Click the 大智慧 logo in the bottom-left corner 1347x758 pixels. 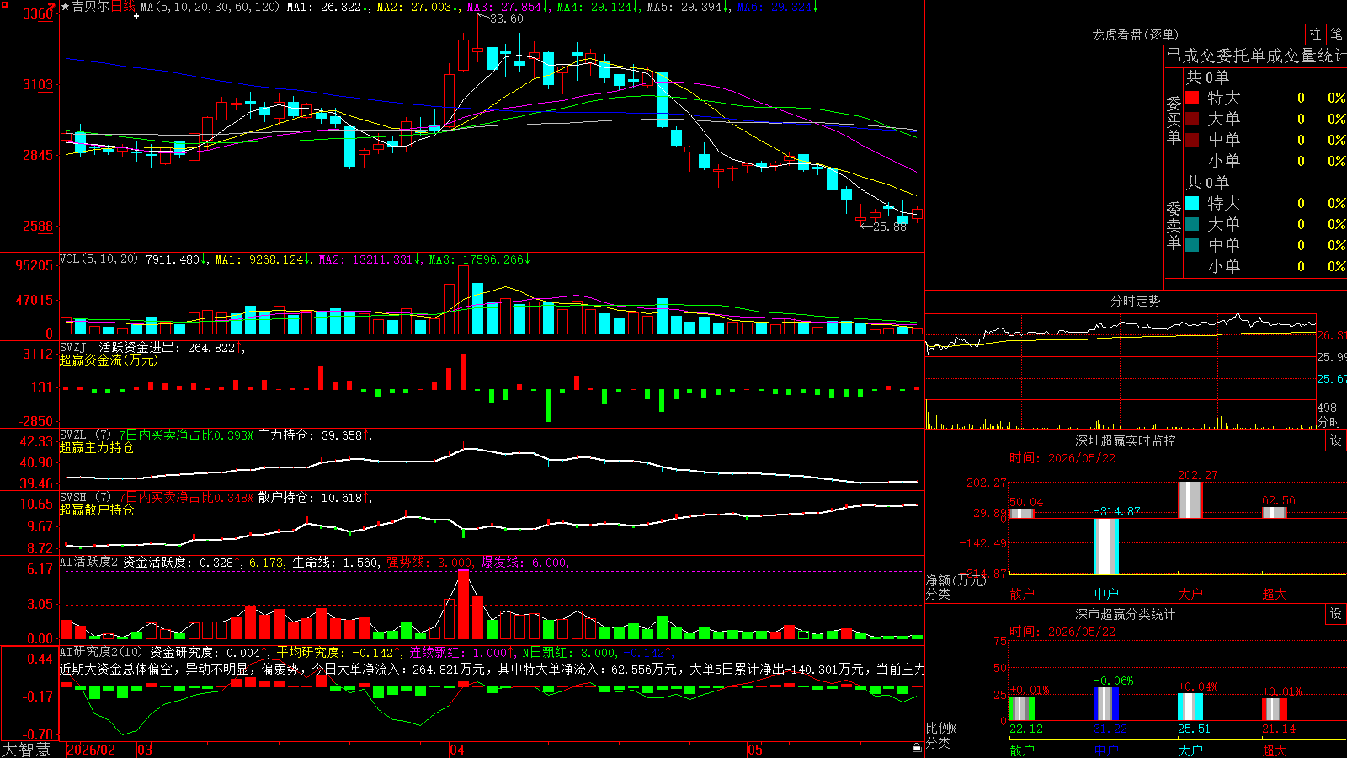(x=26, y=750)
